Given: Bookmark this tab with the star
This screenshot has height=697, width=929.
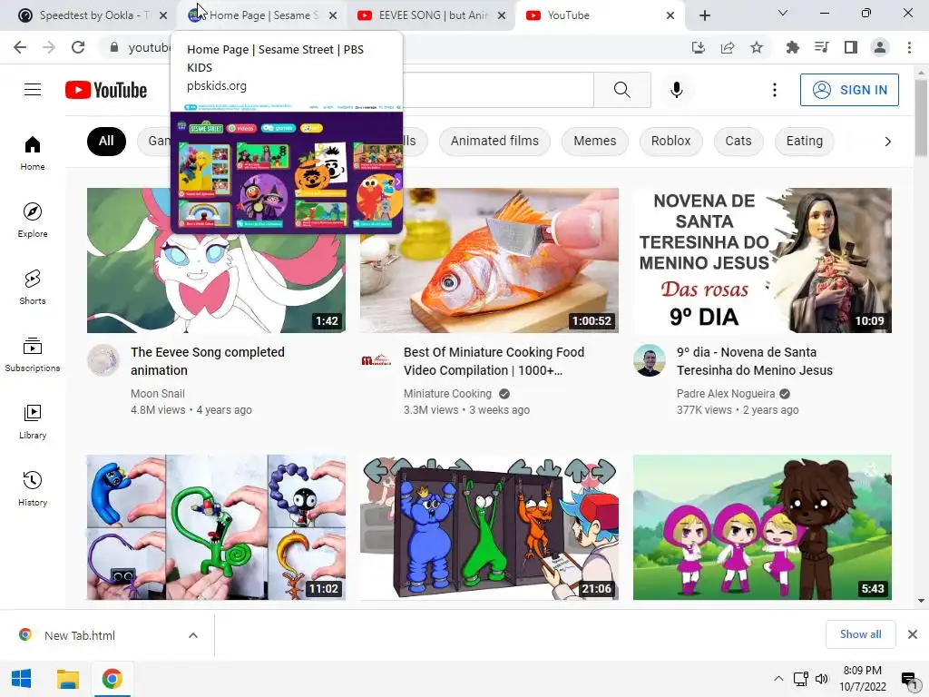Looking at the screenshot, I should tap(757, 47).
